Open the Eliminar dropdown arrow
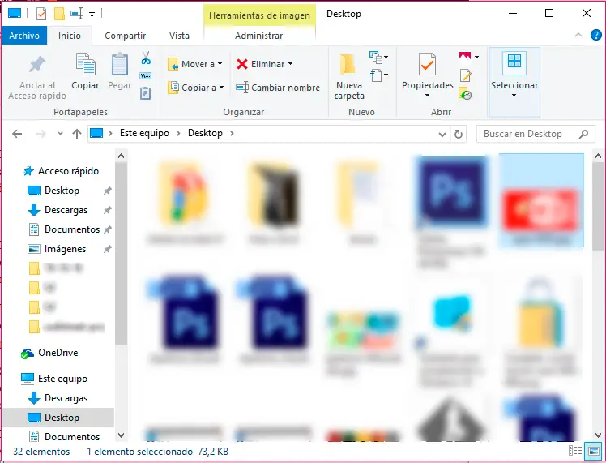The height and width of the screenshot is (463, 606). tap(290, 64)
